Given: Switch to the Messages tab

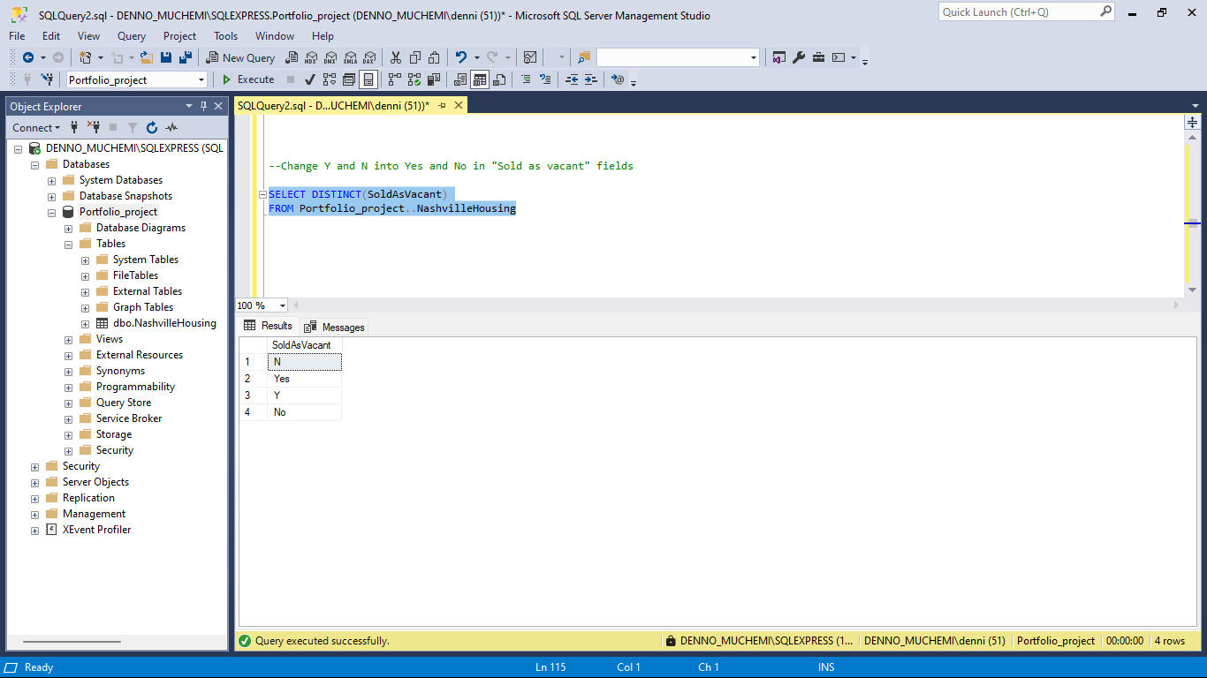Looking at the screenshot, I should tap(335, 327).
